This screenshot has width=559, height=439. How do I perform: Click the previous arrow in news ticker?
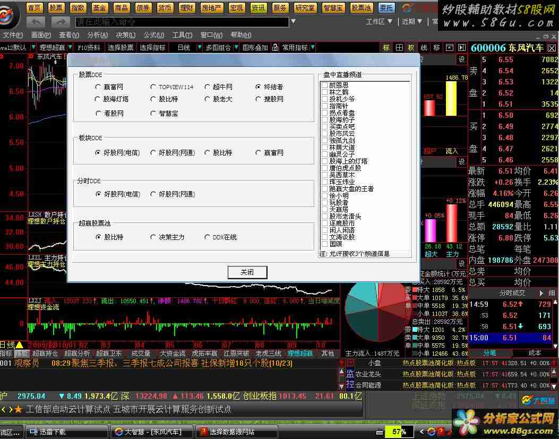coord(3,409)
